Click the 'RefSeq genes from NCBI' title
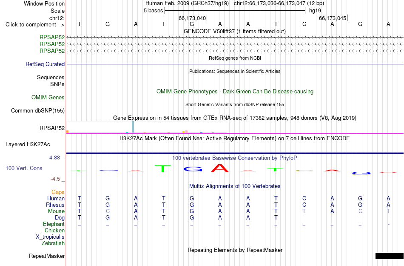This screenshot has height=266, width=404. (x=235, y=58)
